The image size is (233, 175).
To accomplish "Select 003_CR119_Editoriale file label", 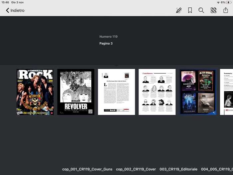I will tap(178, 169).
